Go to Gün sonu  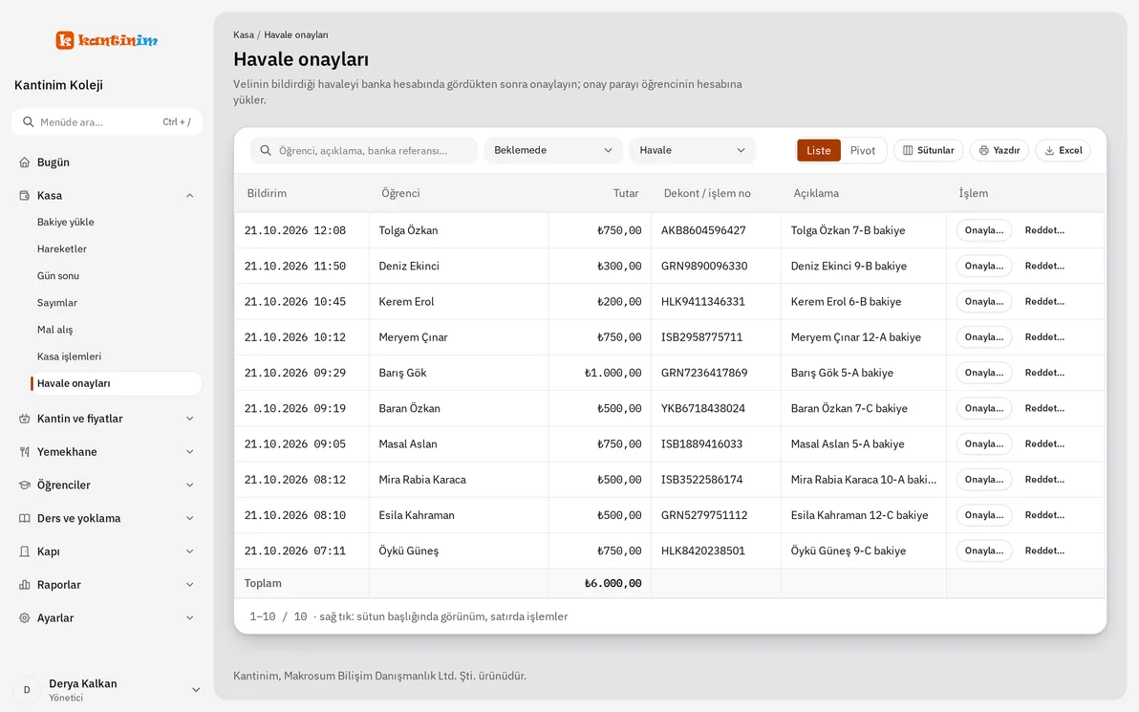(58, 276)
